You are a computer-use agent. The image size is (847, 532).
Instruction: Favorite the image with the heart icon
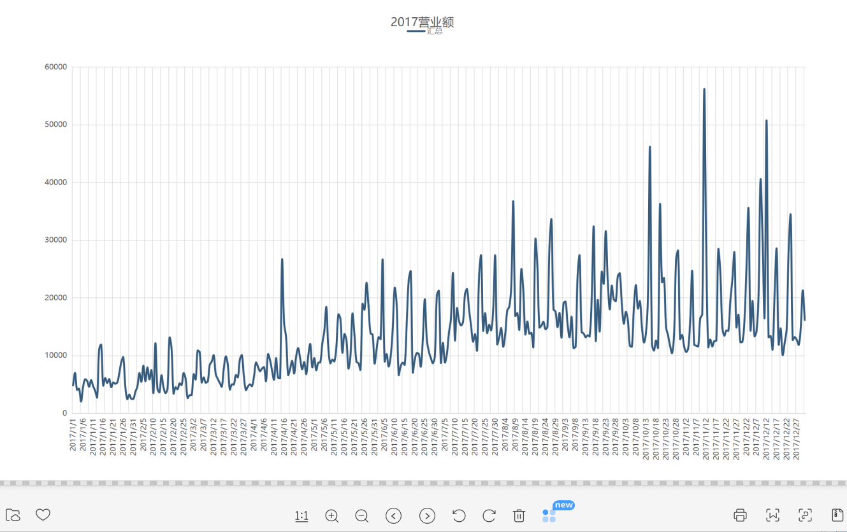[43, 514]
